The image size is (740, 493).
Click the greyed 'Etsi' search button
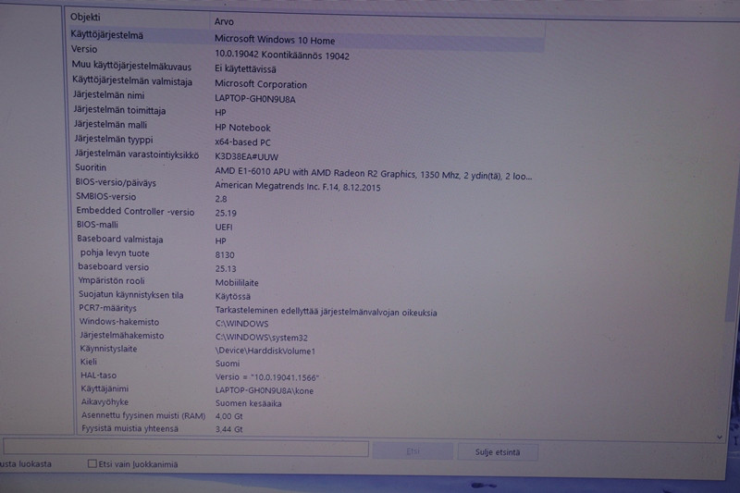(x=413, y=451)
